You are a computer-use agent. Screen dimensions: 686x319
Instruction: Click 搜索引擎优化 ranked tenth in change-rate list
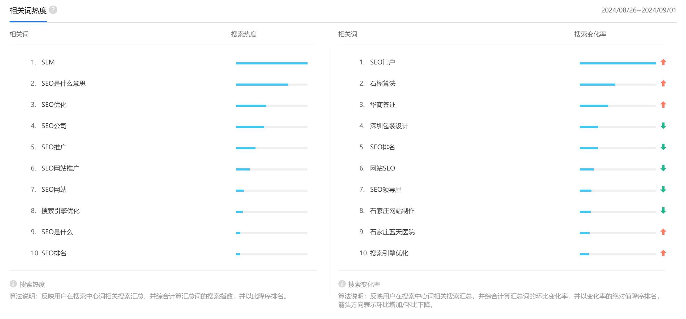(389, 254)
